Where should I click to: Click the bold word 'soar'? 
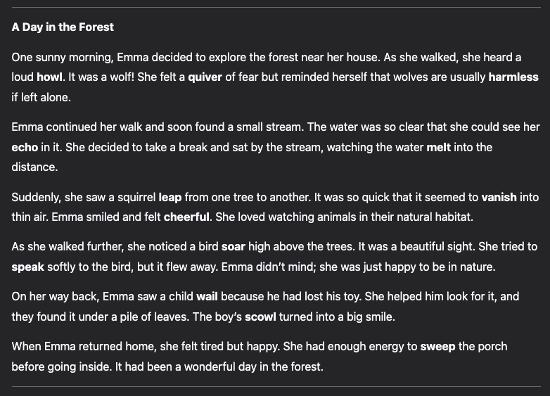click(234, 247)
